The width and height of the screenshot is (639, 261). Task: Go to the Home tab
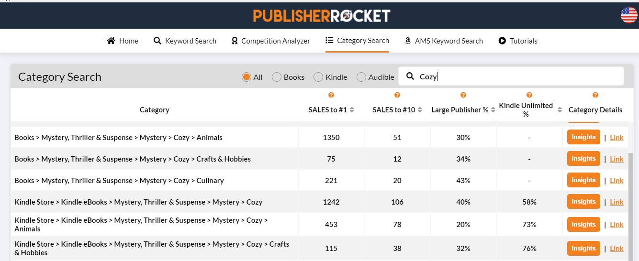[x=123, y=41]
